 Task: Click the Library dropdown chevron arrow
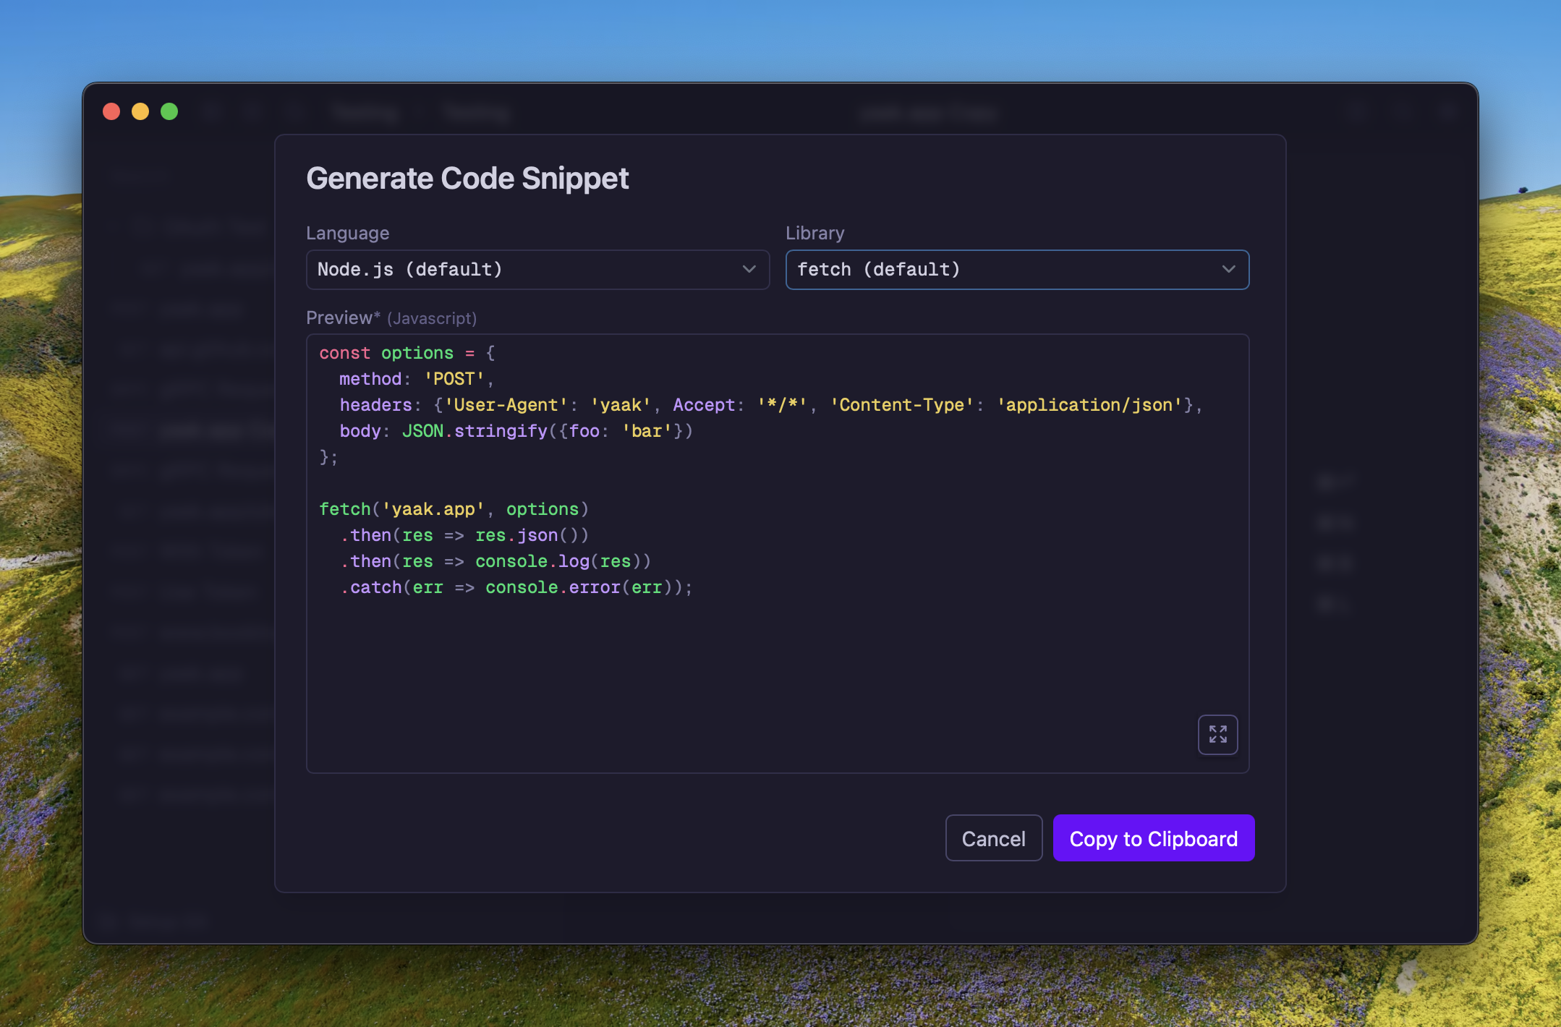[x=1228, y=269]
